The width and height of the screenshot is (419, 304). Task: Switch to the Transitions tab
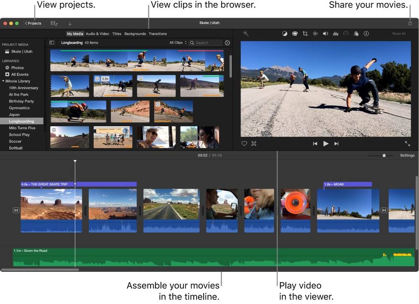point(158,34)
